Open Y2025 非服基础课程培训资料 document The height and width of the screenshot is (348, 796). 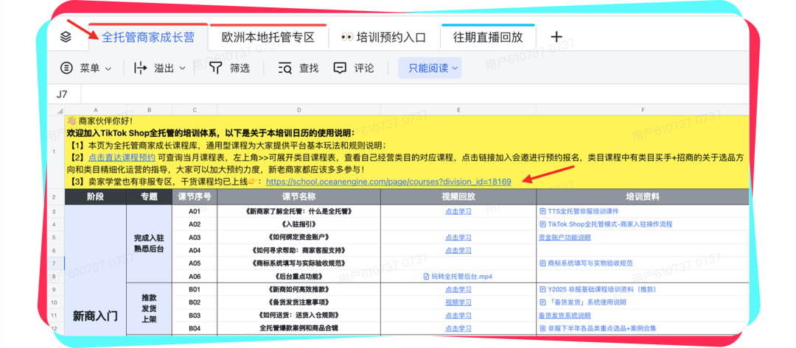coord(598,289)
